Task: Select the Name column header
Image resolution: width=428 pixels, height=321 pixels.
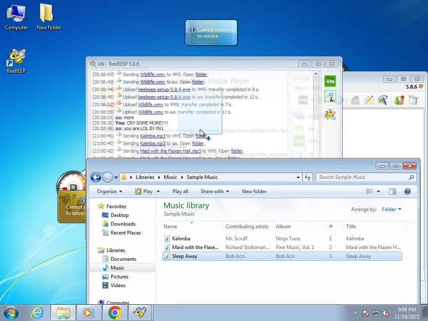Action: tap(192, 226)
